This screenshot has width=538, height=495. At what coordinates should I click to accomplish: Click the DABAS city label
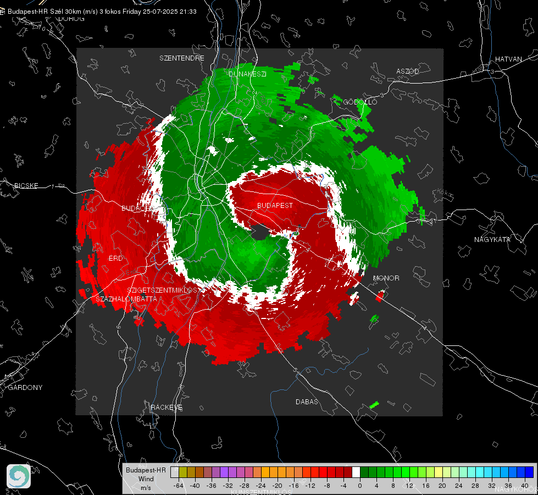click(x=307, y=402)
